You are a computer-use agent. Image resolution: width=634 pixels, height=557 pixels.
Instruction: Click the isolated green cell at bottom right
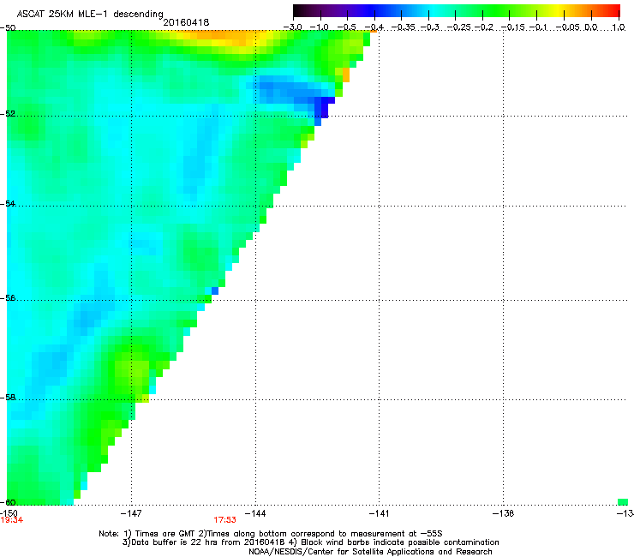point(623,502)
